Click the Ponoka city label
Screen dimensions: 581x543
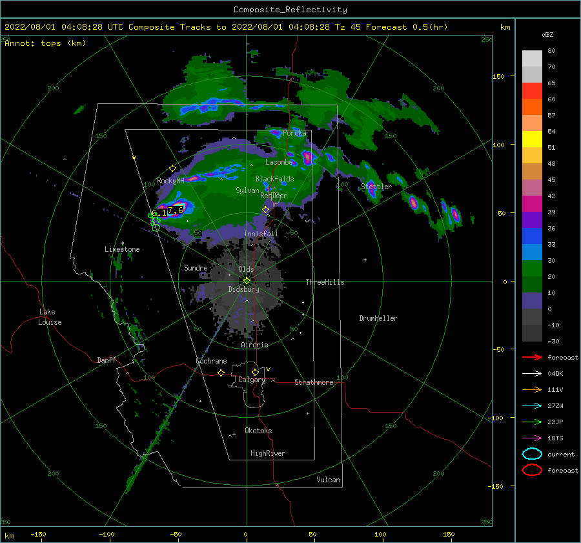pos(295,133)
